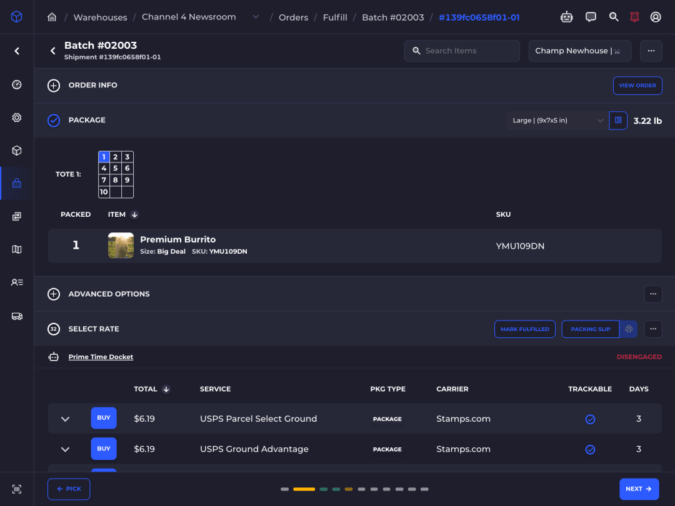Screen dimensions: 675x506
Task: Click the barcode scanner icon
Action: click(17, 489)
